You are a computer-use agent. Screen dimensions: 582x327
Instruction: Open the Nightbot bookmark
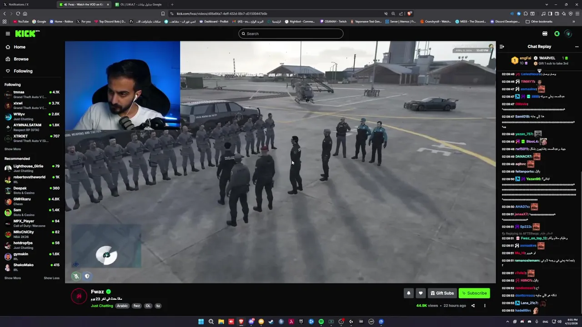click(x=299, y=21)
